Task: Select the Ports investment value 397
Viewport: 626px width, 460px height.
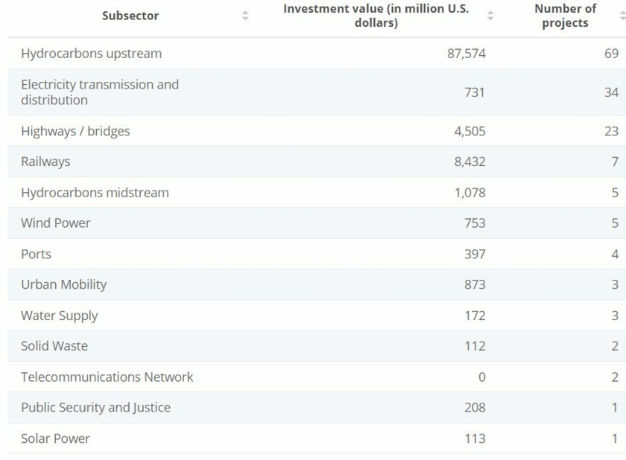Action: point(475,254)
